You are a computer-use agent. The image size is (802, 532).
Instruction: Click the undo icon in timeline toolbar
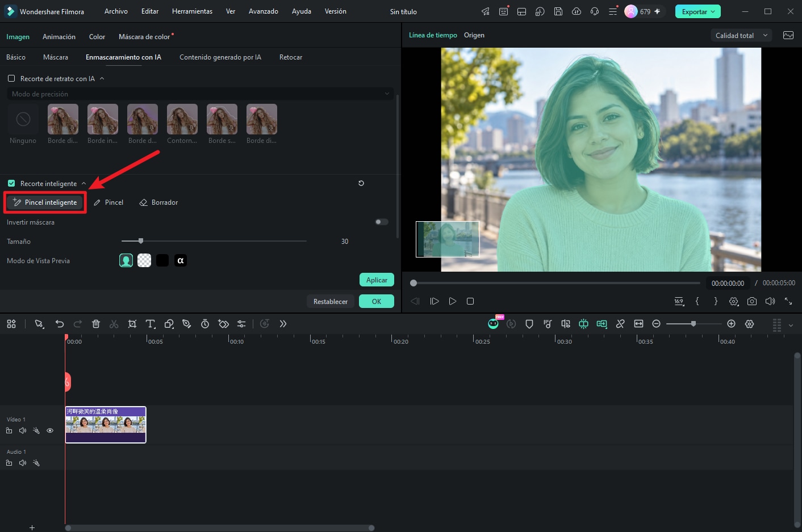click(x=60, y=324)
